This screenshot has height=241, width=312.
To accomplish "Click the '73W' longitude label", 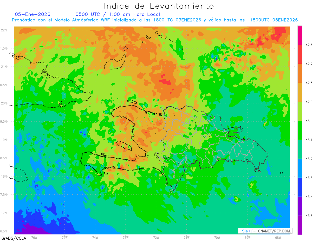I will (125, 237).
